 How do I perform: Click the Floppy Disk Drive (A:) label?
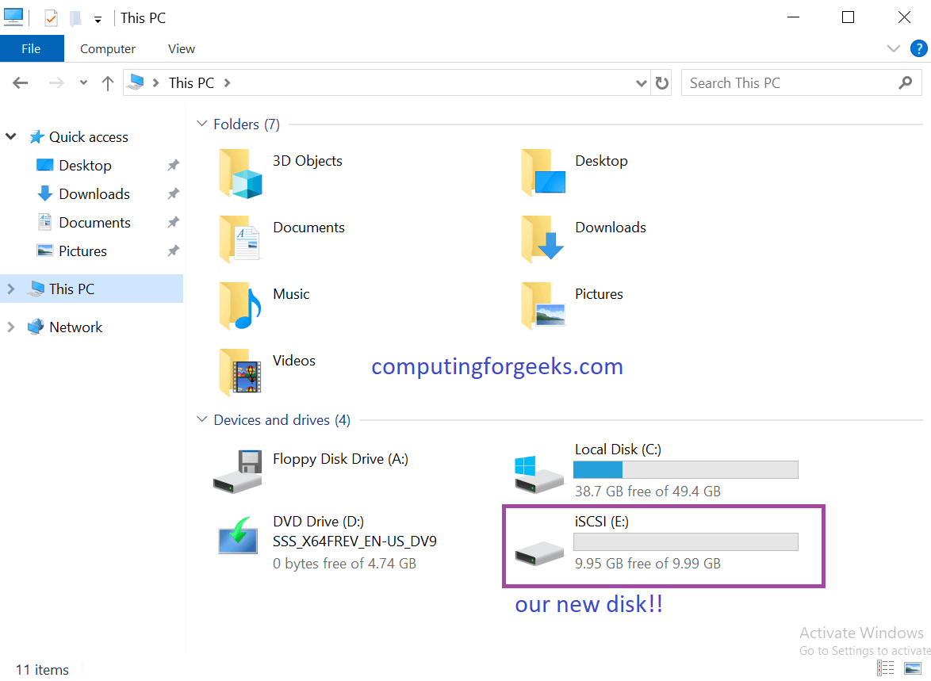(x=340, y=459)
